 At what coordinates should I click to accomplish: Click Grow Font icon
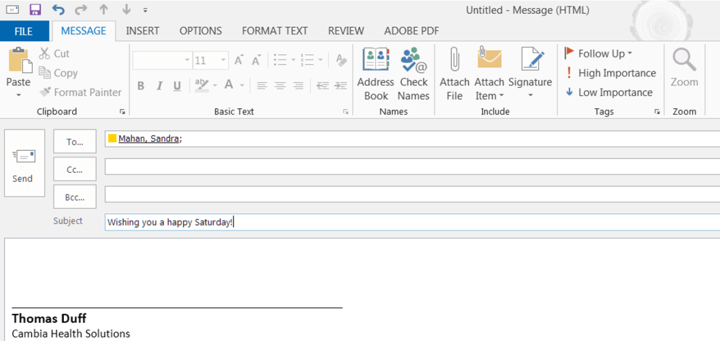coord(239,61)
